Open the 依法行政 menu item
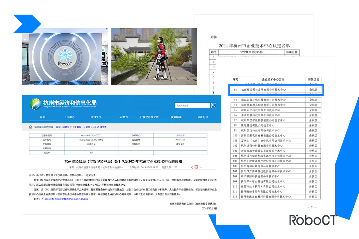 (203, 117)
